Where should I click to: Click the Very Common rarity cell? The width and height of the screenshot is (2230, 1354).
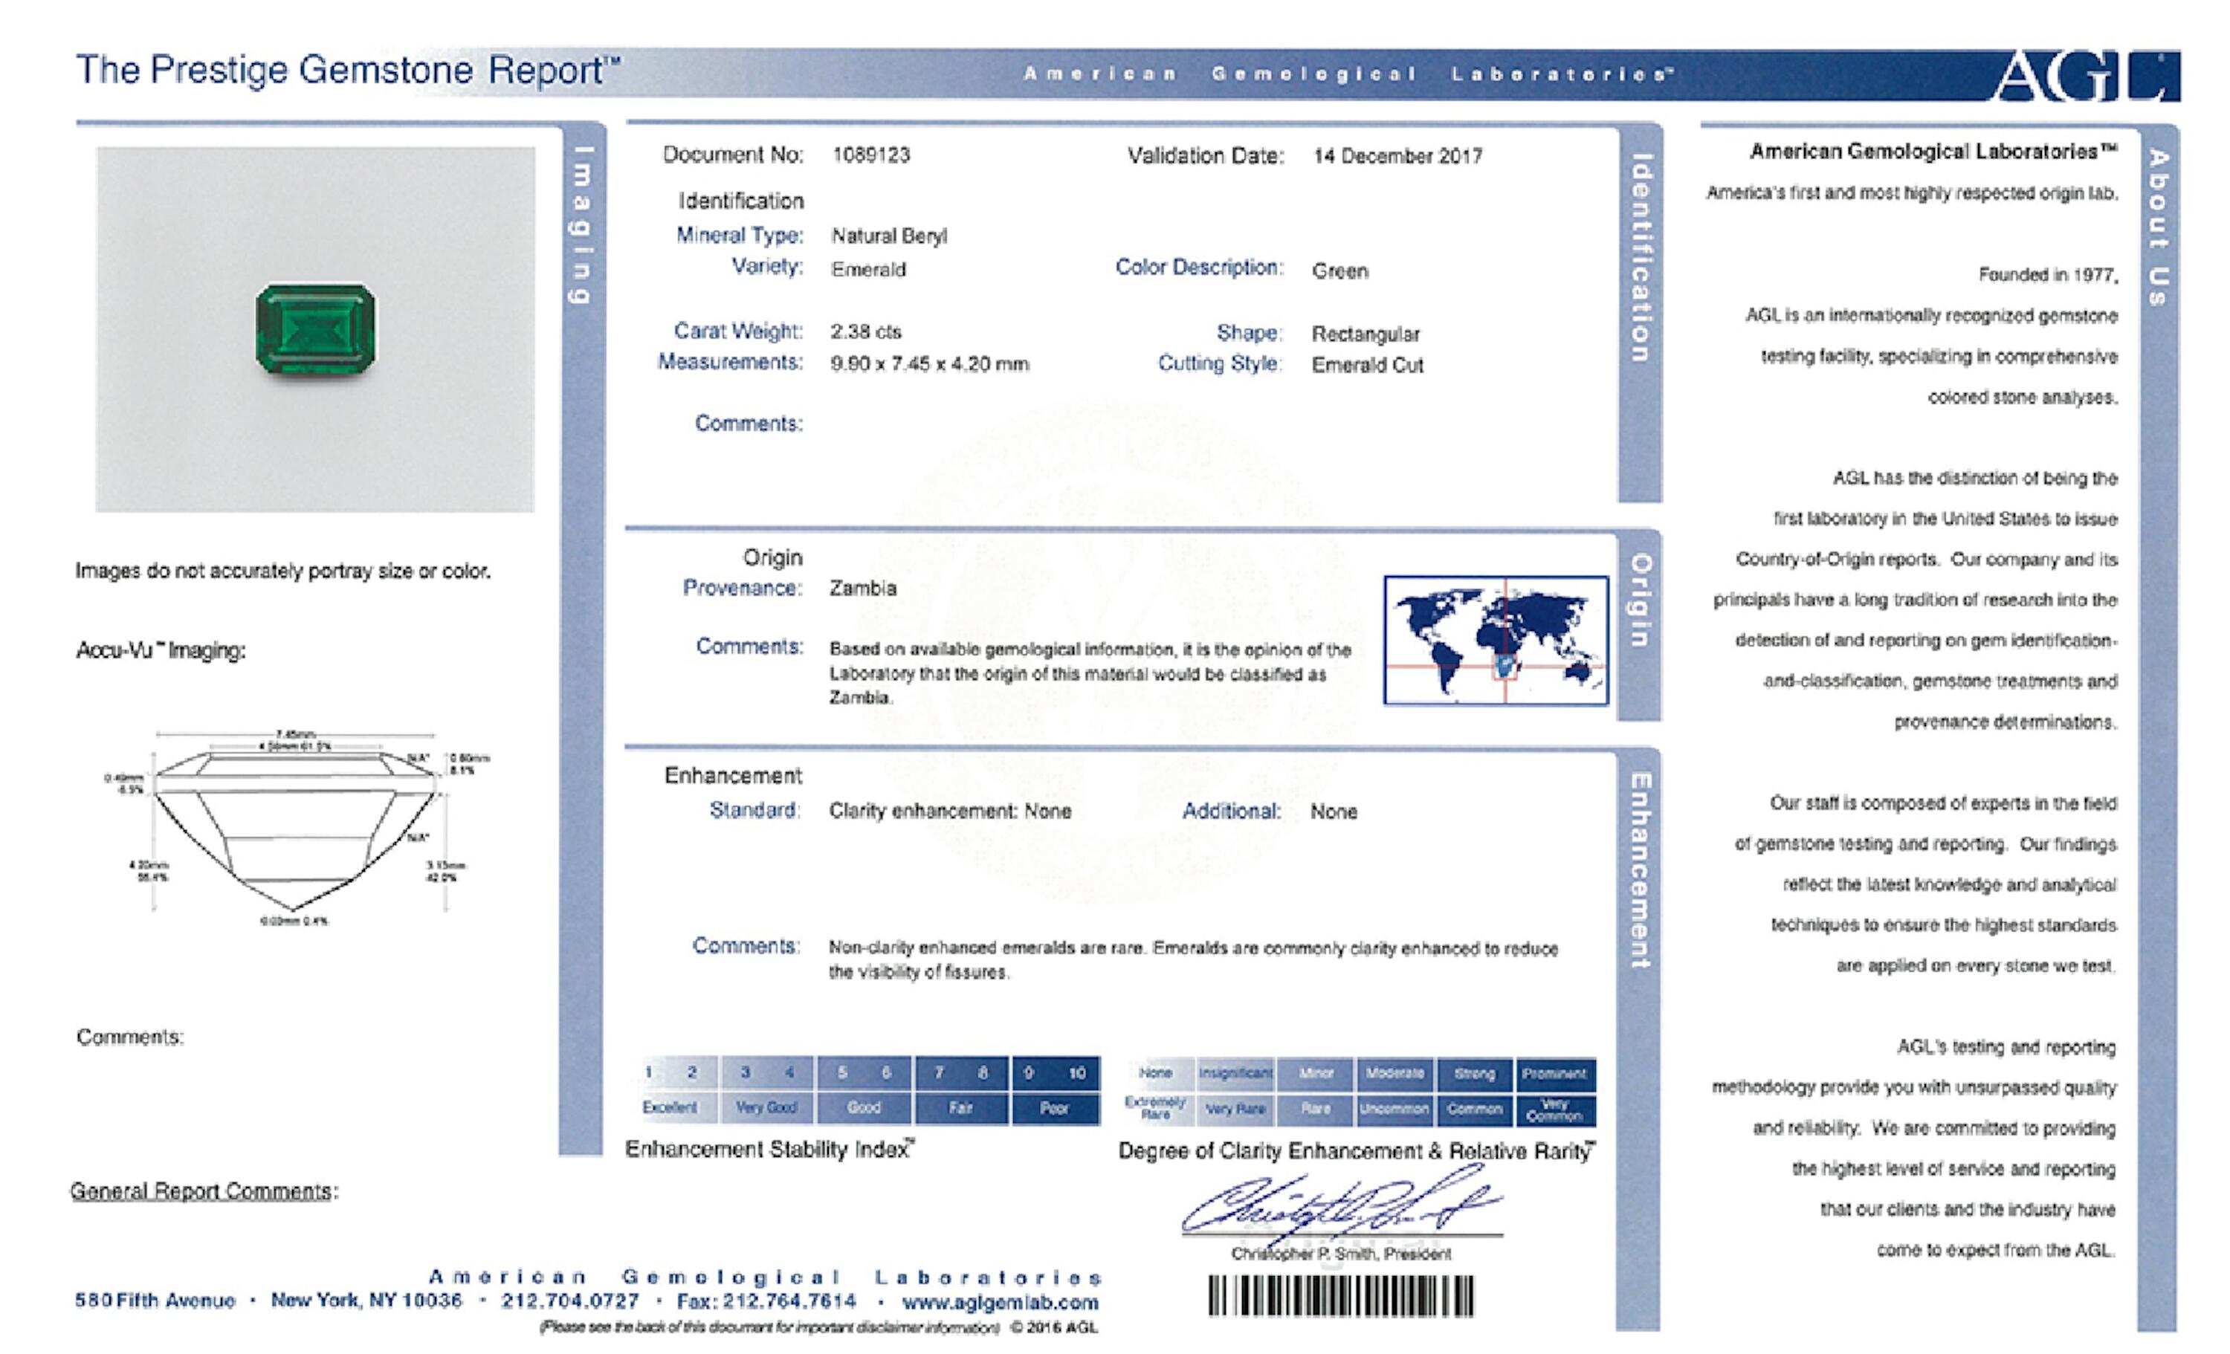(x=1554, y=1110)
